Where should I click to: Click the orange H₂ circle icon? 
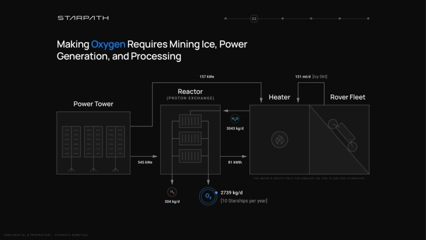click(x=172, y=192)
